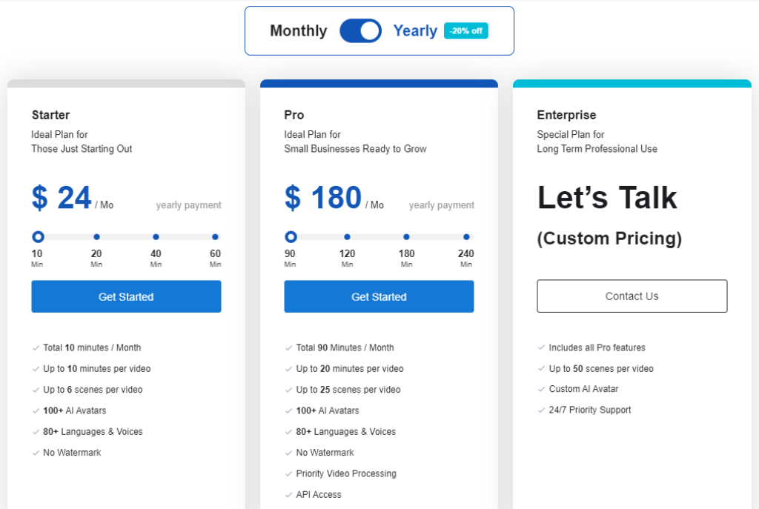The width and height of the screenshot is (759, 509).
Task: Click the -20% off badge
Action: click(x=465, y=30)
